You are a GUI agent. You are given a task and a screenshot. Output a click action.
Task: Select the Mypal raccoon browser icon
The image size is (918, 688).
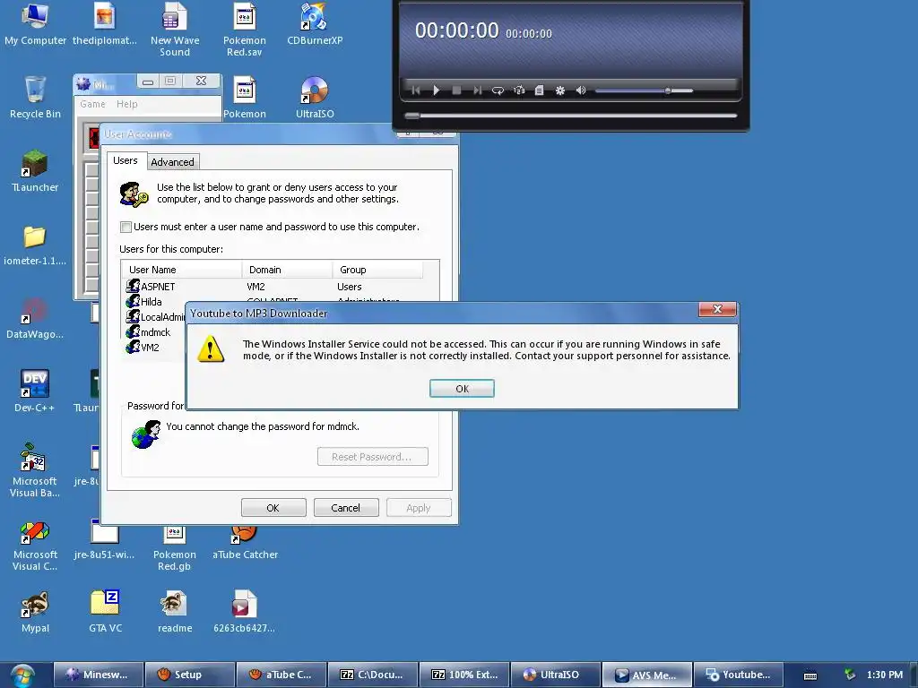pos(35,612)
